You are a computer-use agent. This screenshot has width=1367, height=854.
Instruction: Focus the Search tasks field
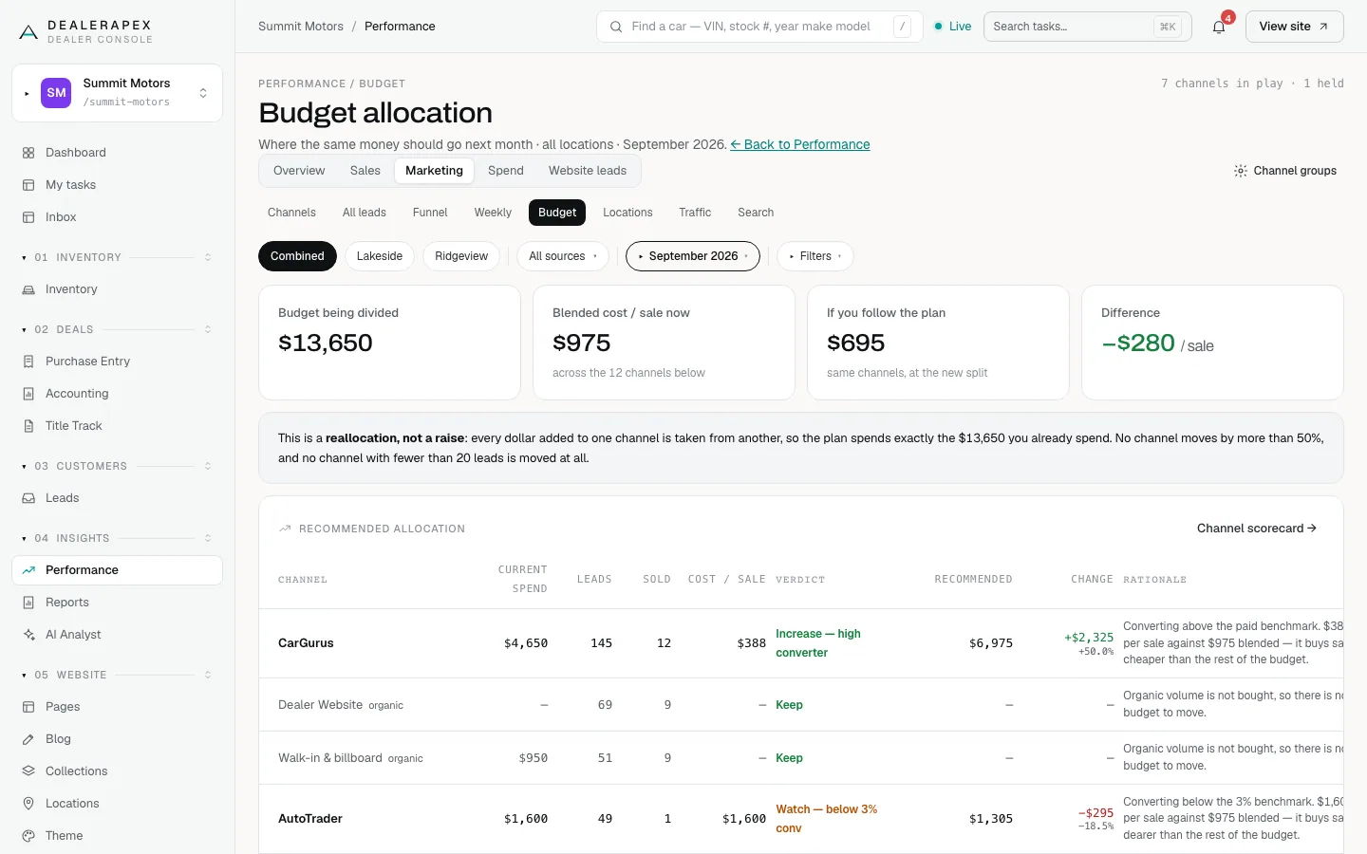click(x=1087, y=27)
